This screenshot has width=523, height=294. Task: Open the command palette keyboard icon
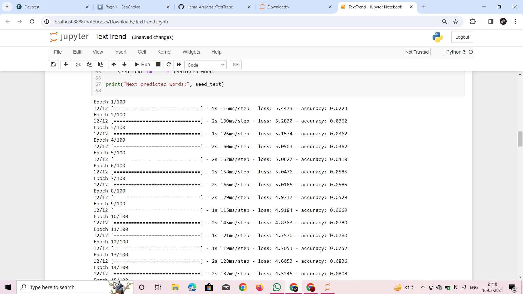tap(236, 65)
